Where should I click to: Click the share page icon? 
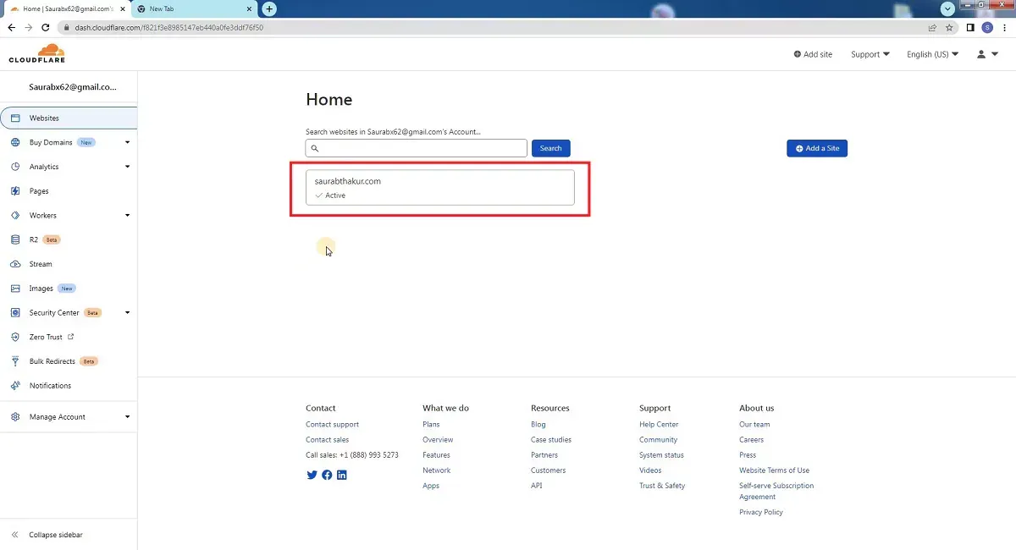point(932,27)
